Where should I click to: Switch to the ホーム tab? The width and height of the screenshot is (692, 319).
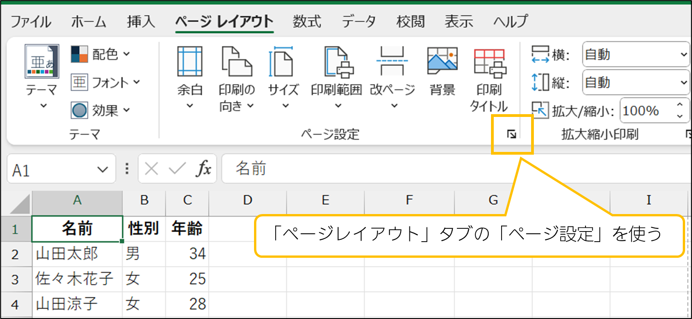click(x=89, y=22)
